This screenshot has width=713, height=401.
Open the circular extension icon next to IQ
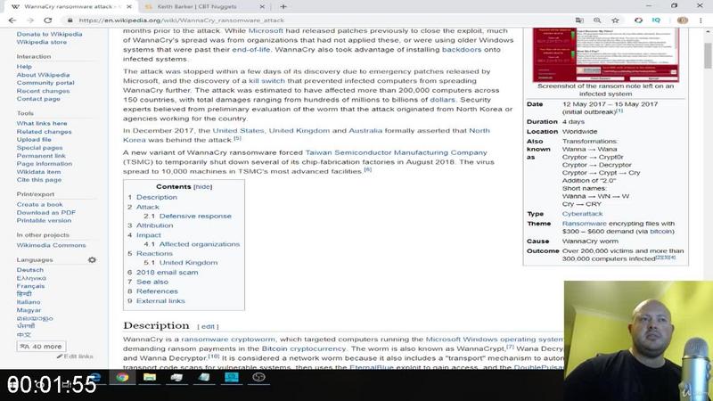(x=638, y=20)
